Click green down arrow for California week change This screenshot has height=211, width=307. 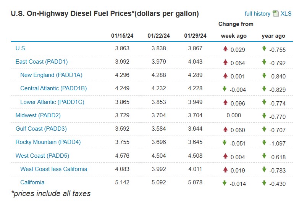pos(225,183)
